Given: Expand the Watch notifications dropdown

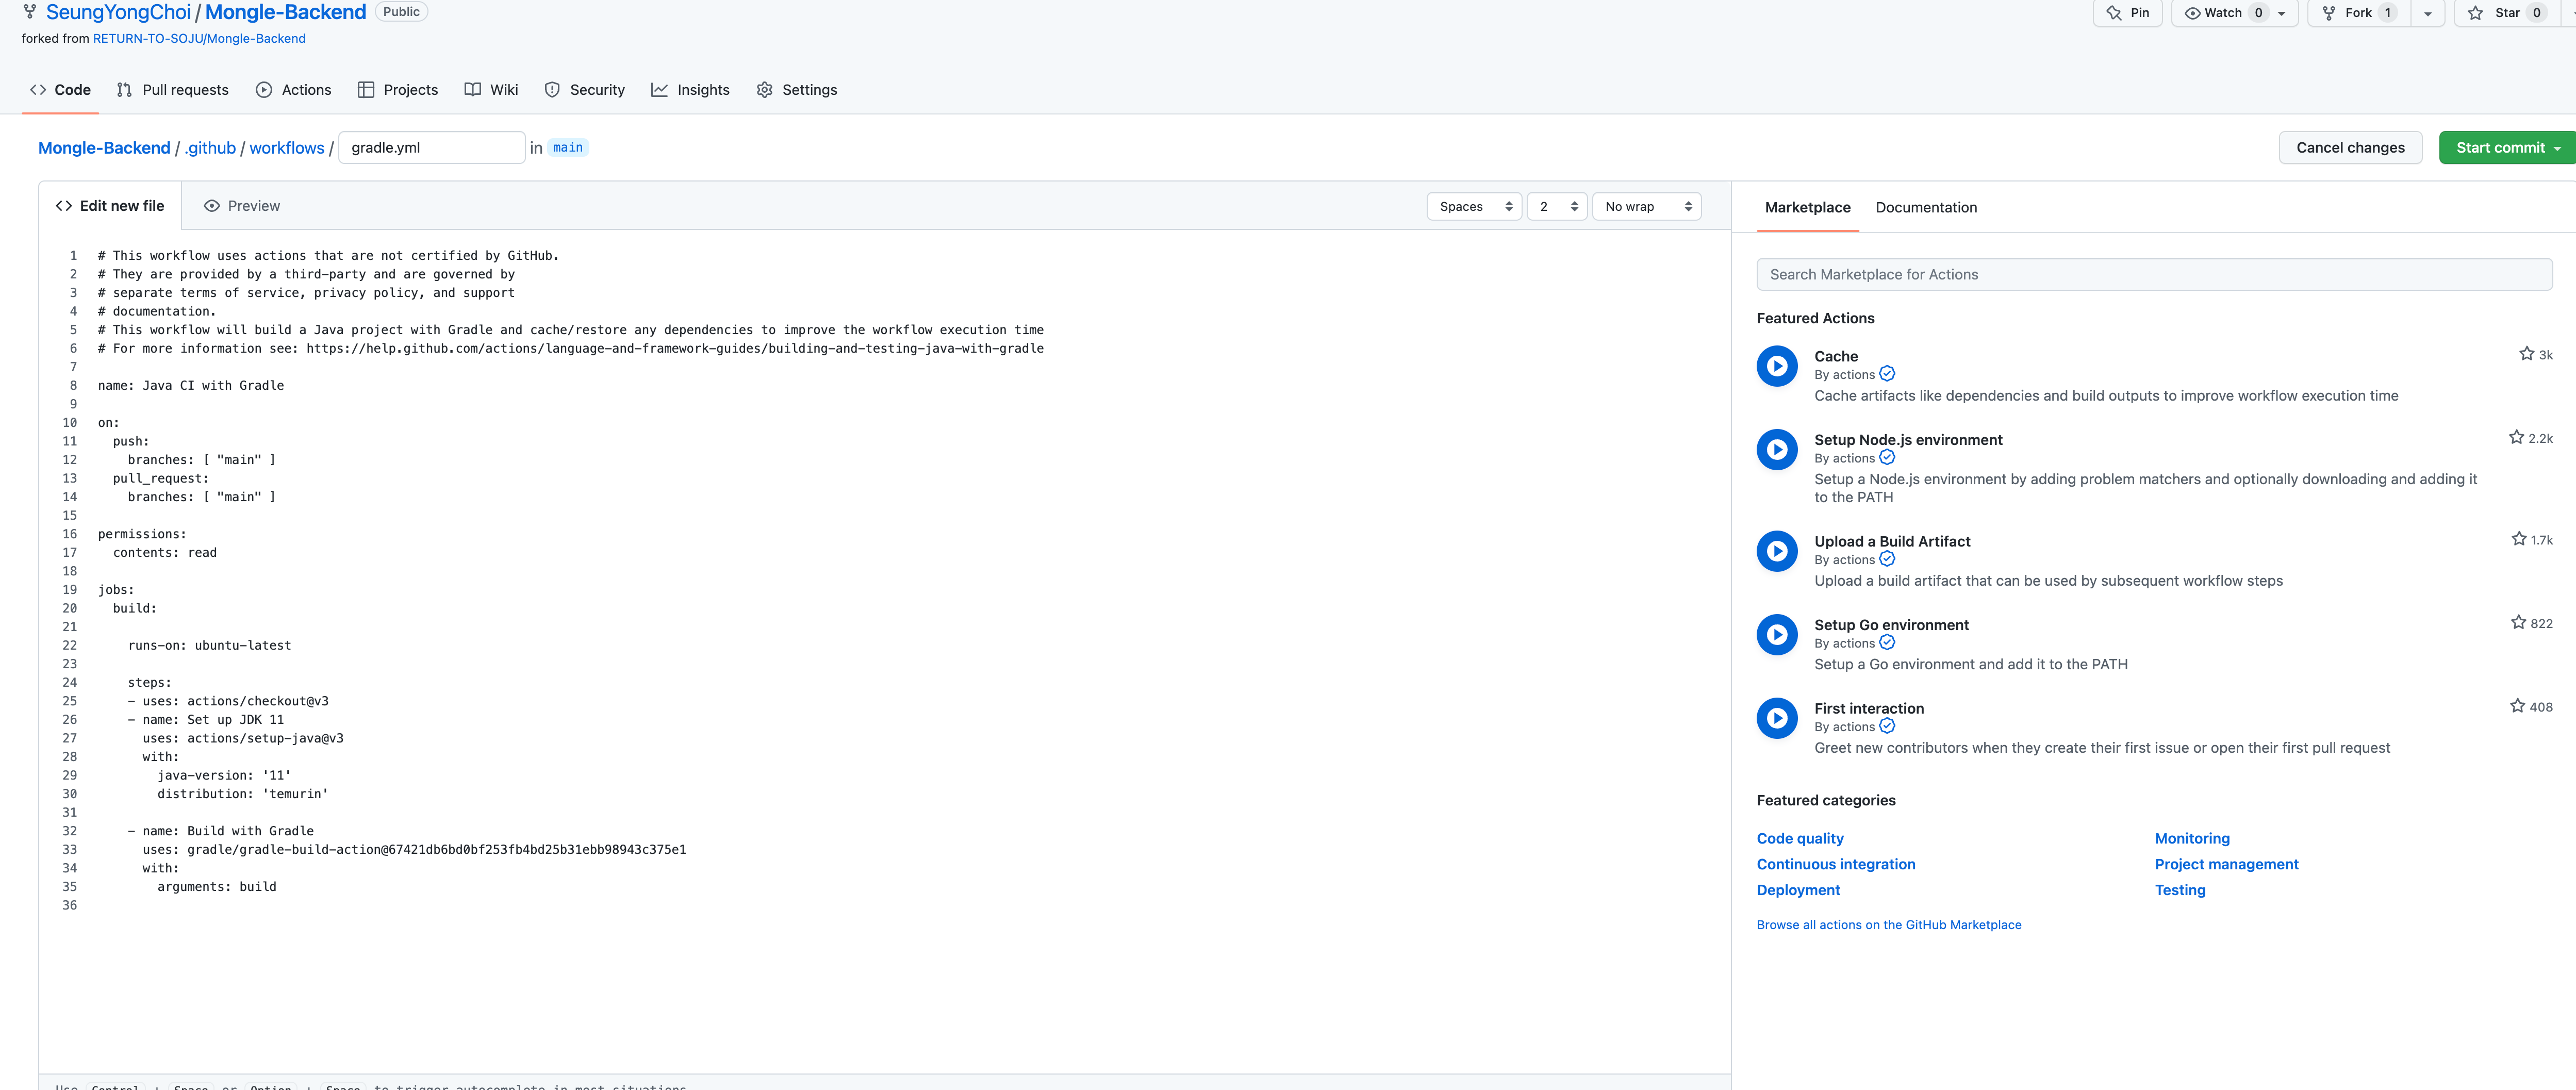Looking at the screenshot, I should click(2281, 14).
